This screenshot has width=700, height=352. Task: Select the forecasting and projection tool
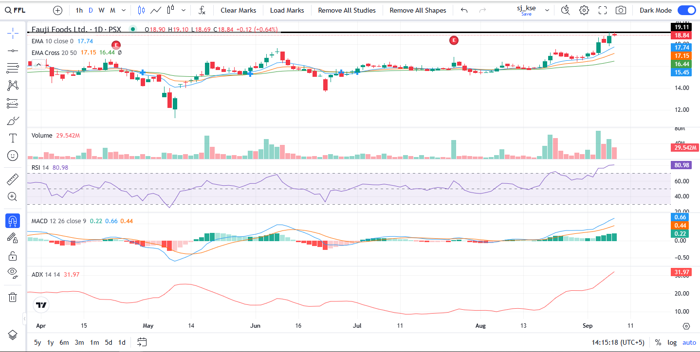click(x=13, y=103)
